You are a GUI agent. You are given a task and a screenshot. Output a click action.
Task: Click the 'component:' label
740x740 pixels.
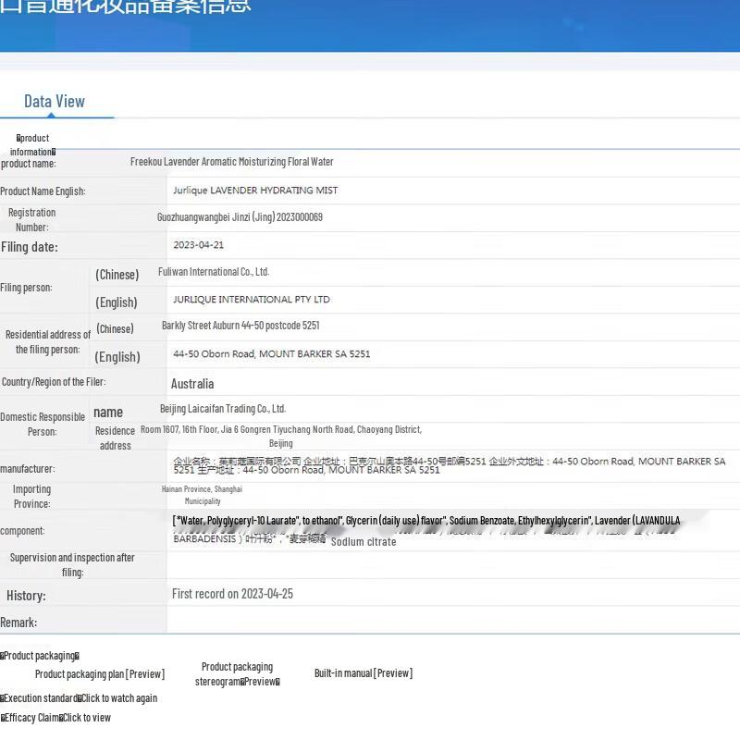[22, 530]
